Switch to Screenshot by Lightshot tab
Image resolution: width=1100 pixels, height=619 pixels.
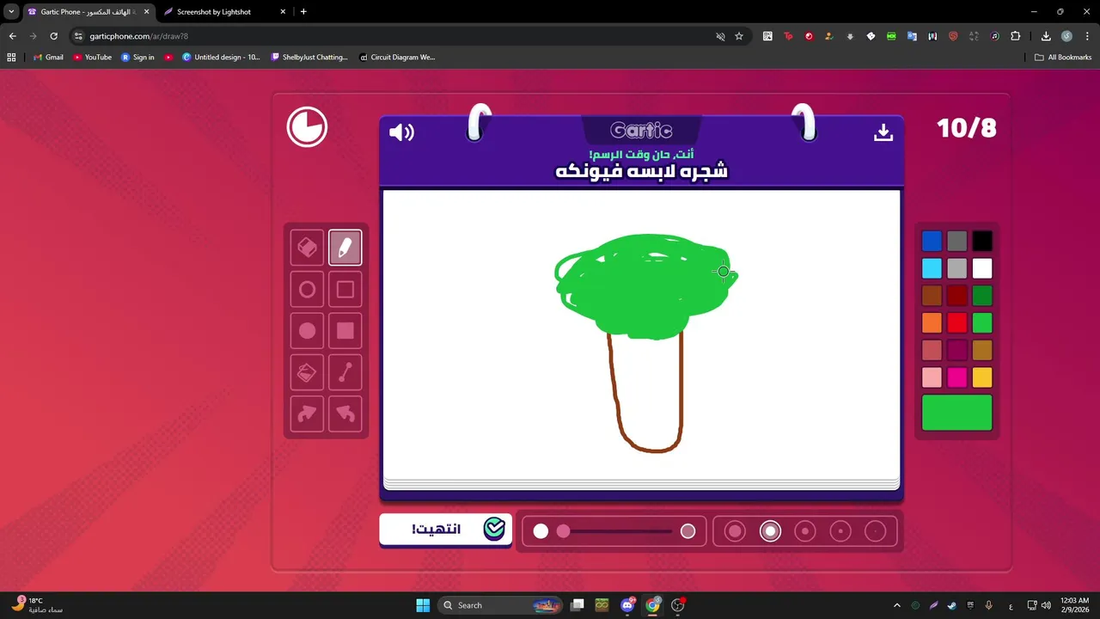[223, 12]
